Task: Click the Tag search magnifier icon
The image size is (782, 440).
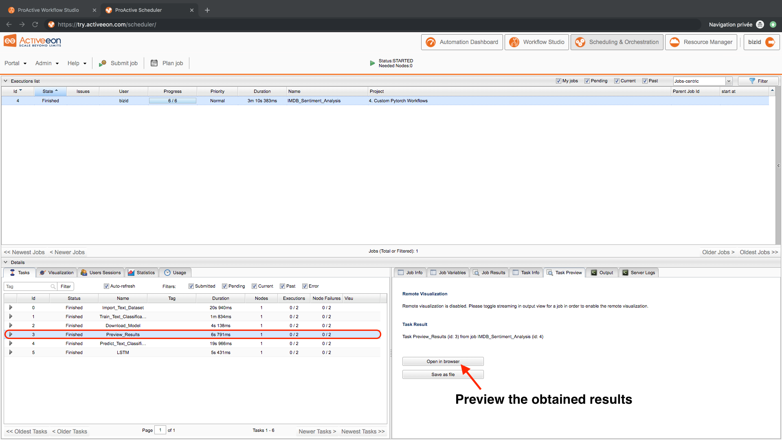Action: coord(53,286)
